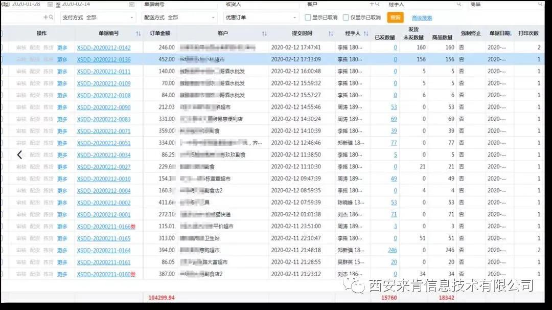The width and height of the screenshot is (552, 310).
Task: Expand the 优惠订单 dropdown
Action: pos(261,16)
